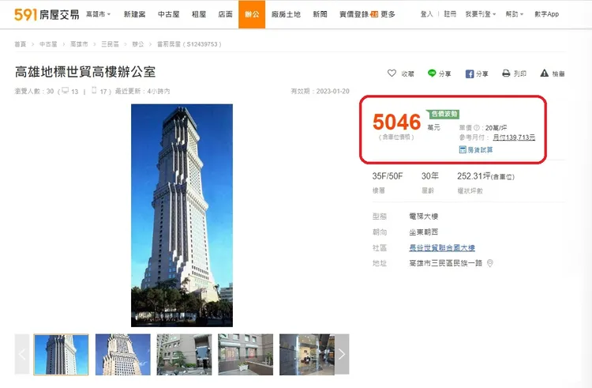Click the 591 房屋交易 logo
This screenshot has height=388, width=592.
[x=47, y=15]
